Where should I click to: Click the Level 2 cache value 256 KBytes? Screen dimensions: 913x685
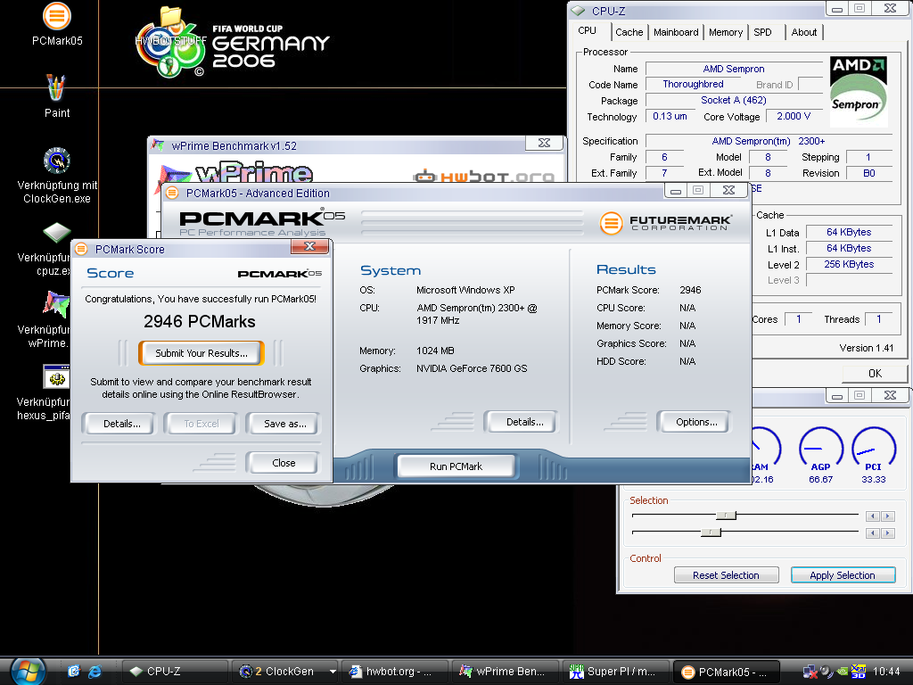pos(849,264)
